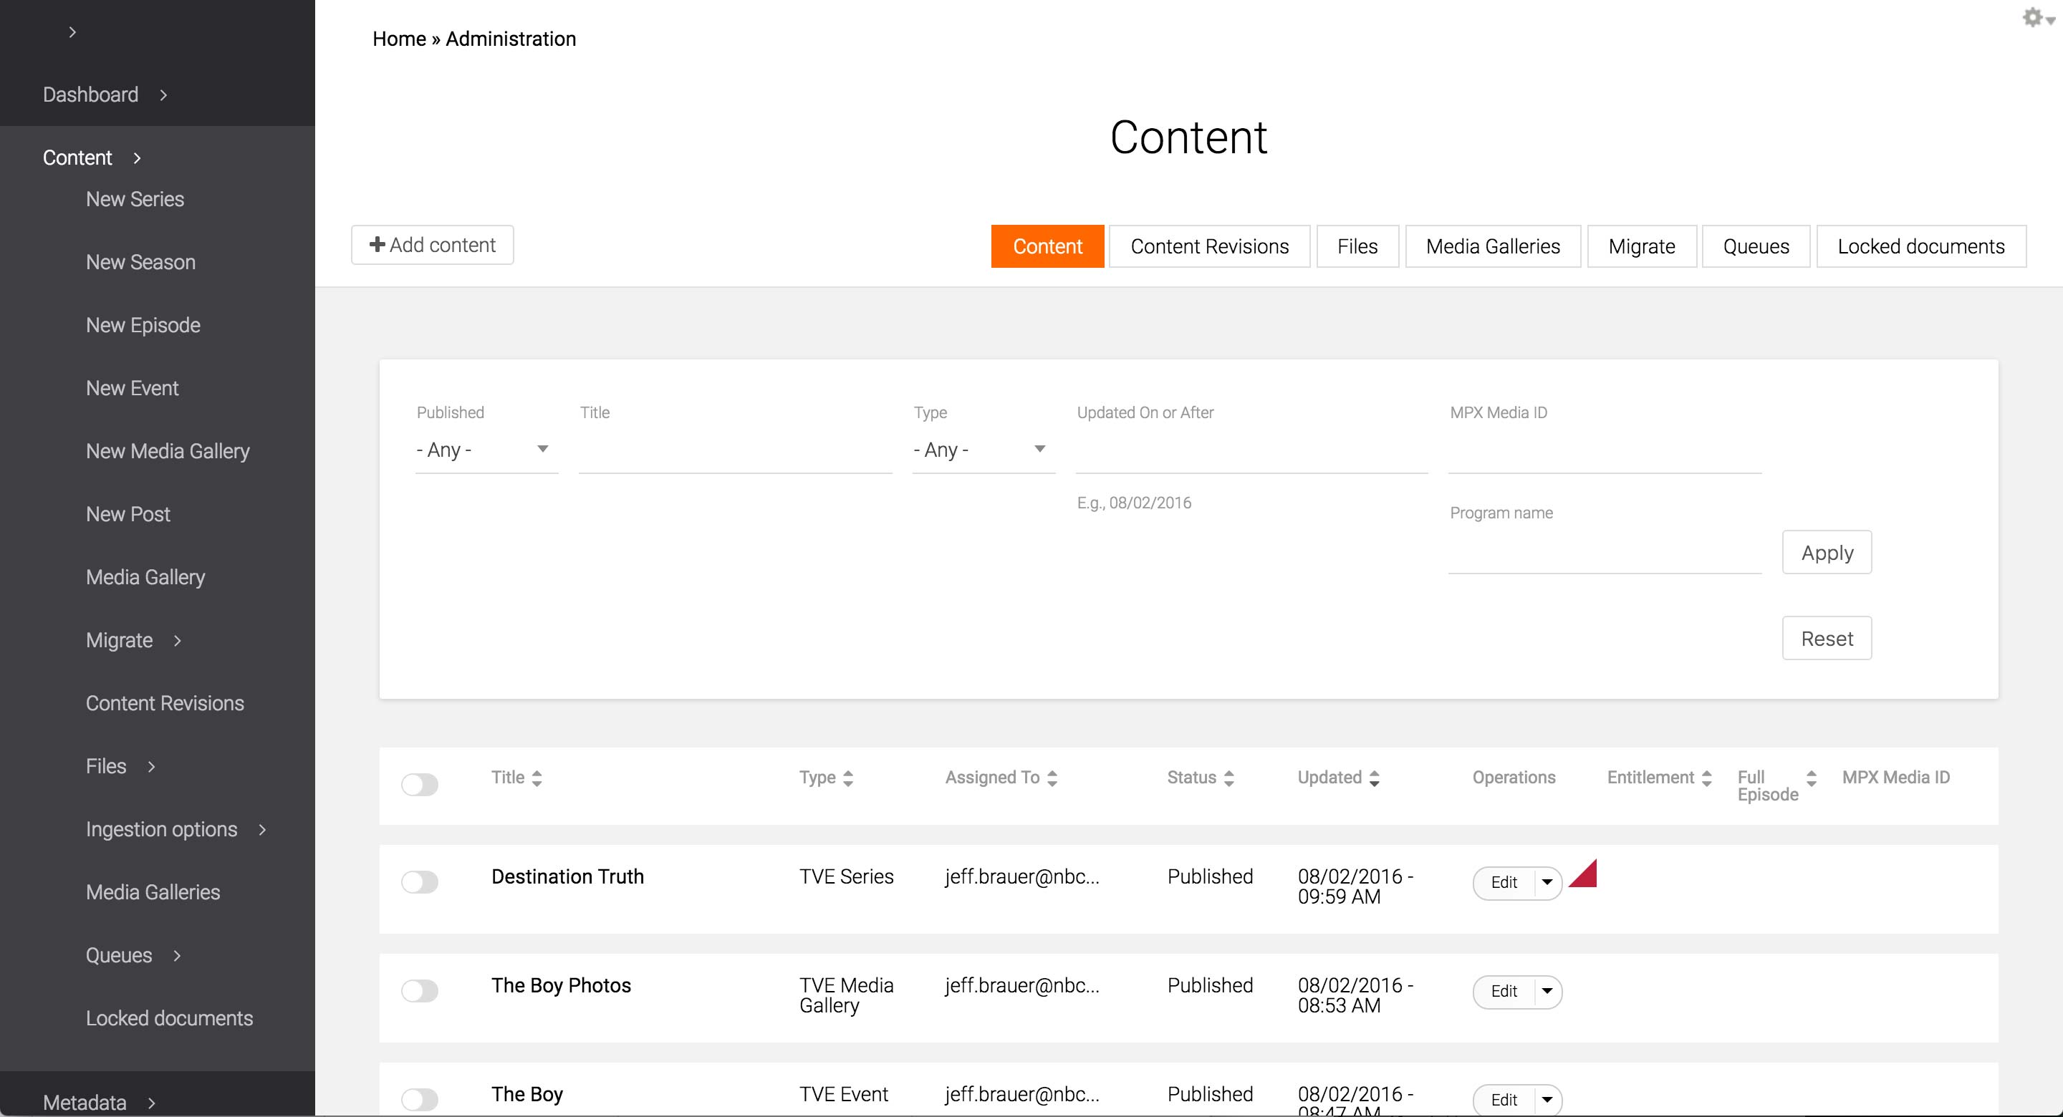The height and width of the screenshot is (1117, 2063).
Task: Sort table by Title column arrows
Action: coord(537,778)
